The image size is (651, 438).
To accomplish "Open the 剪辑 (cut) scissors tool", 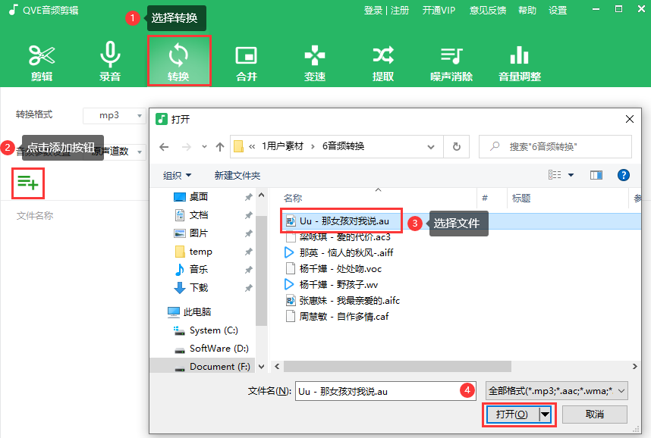I will point(42,61).
